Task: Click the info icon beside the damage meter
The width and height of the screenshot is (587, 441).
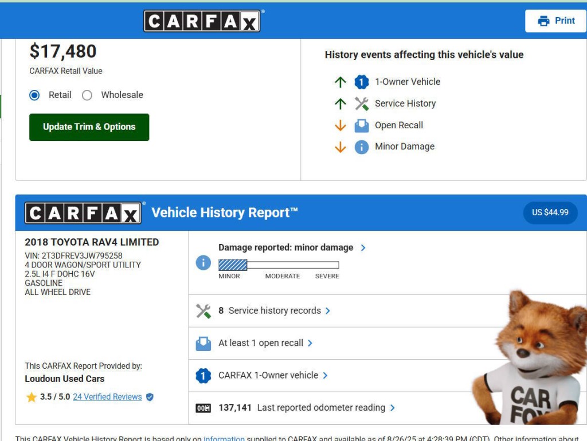Action: click(204, 262)
